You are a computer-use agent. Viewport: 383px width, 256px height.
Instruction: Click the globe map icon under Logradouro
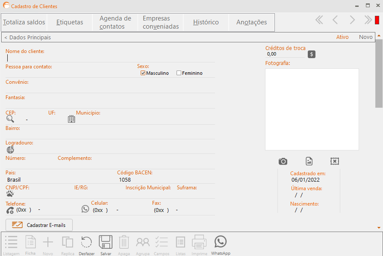(x=10, y=150)
